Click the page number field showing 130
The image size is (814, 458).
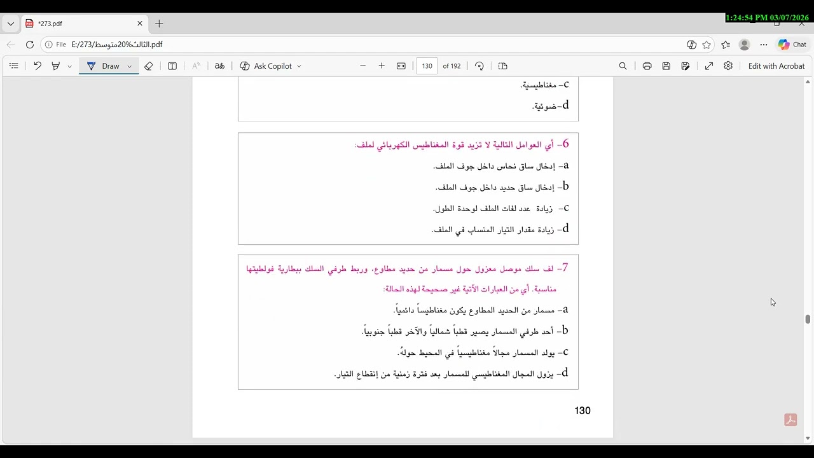click(427, 66)
